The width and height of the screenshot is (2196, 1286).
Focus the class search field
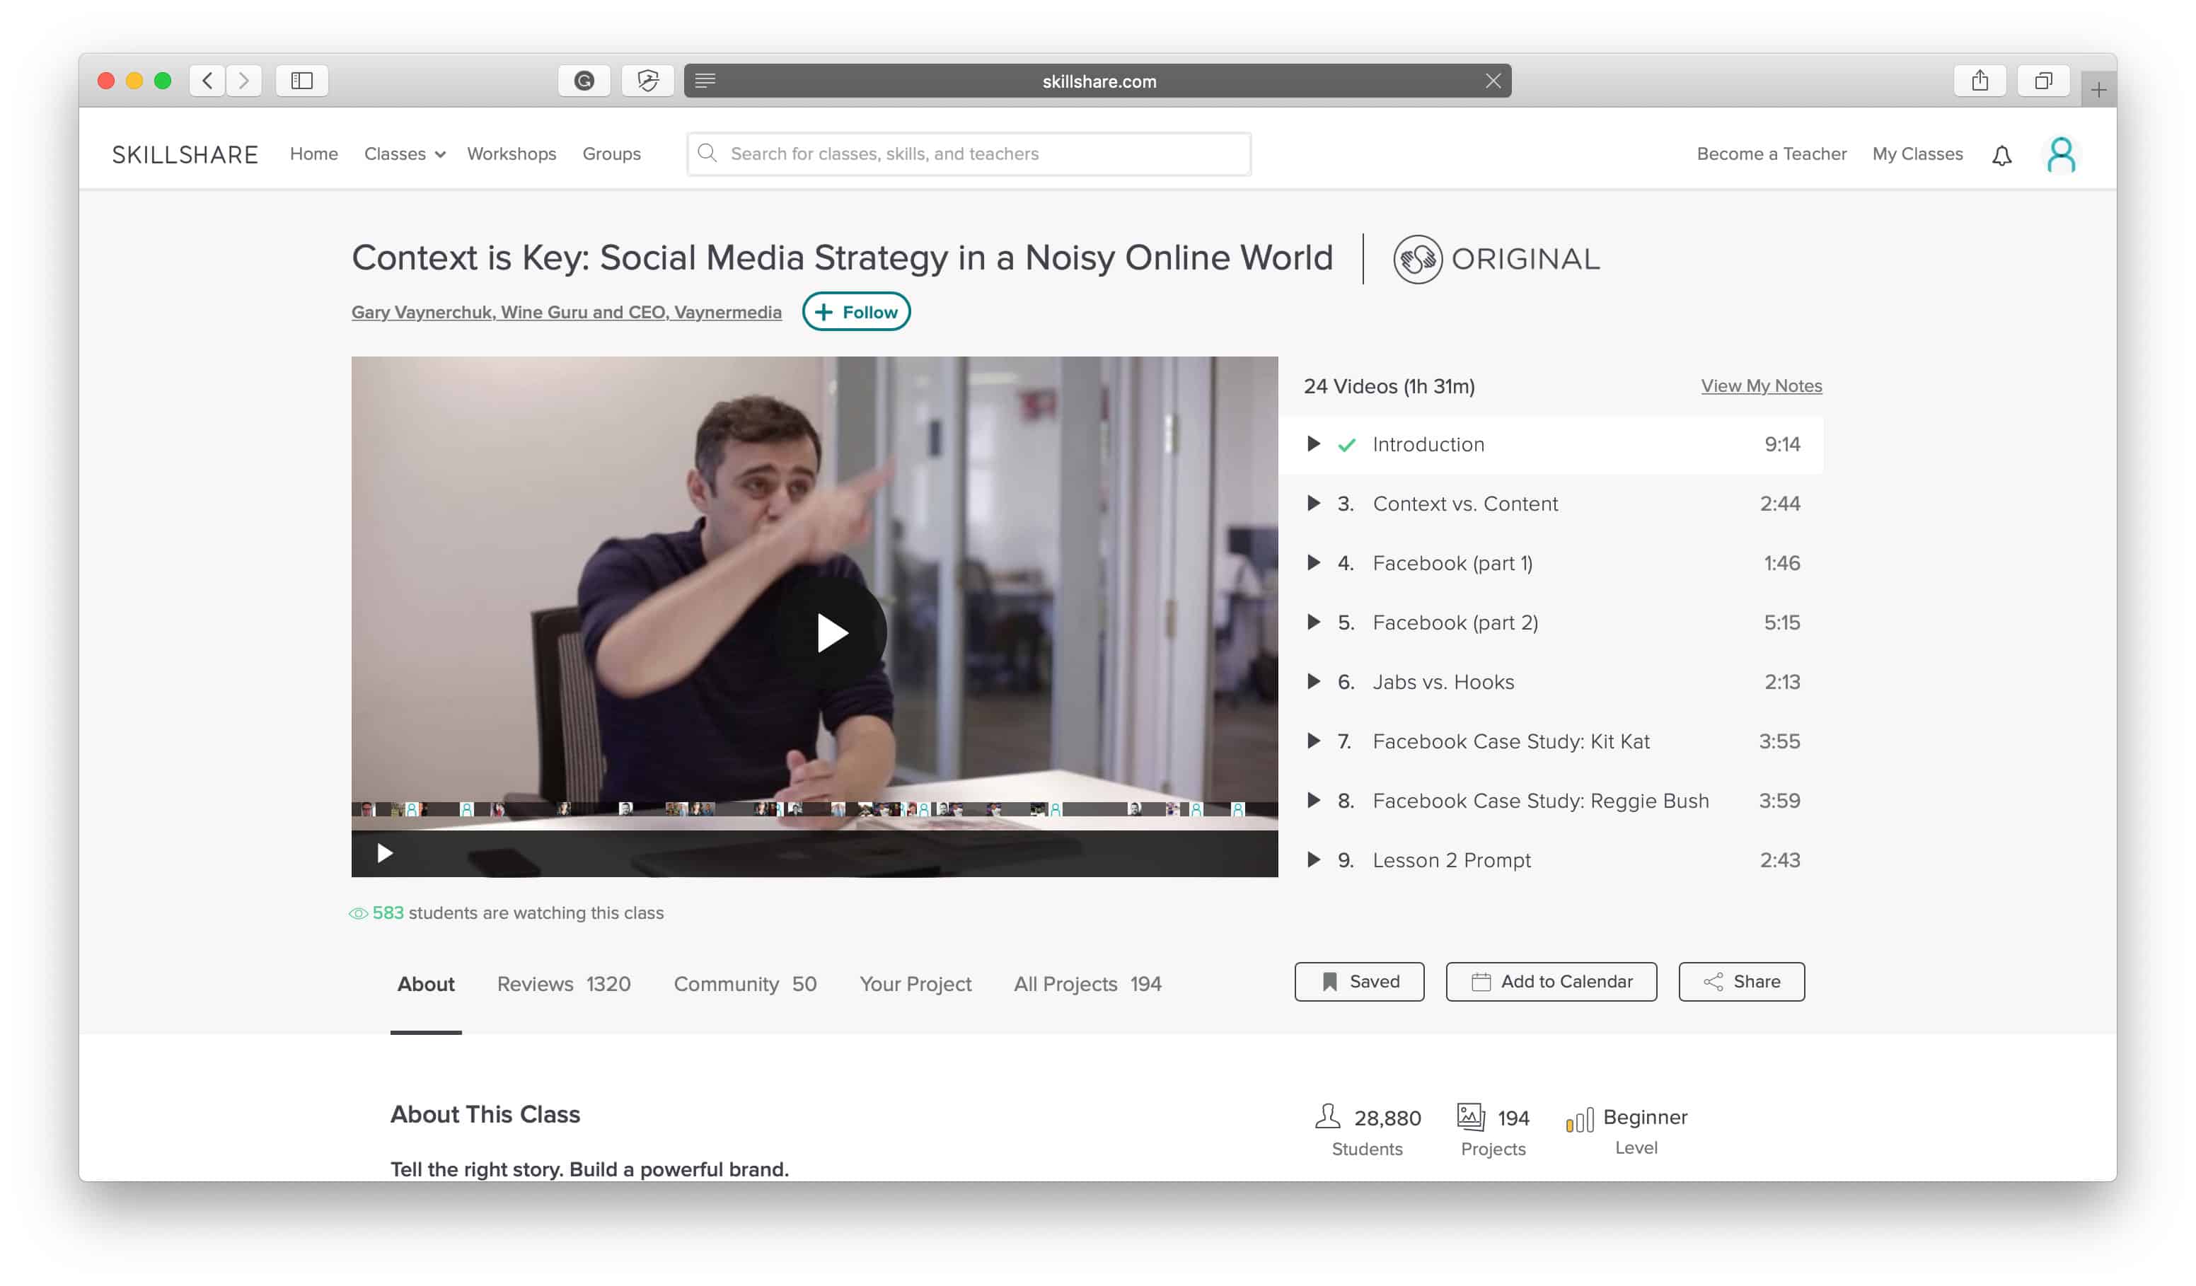point(969,154)
